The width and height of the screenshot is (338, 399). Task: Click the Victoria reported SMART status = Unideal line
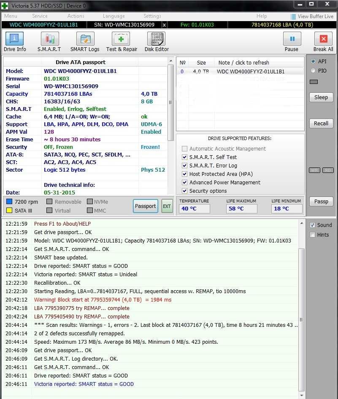[x=86, y=274]
